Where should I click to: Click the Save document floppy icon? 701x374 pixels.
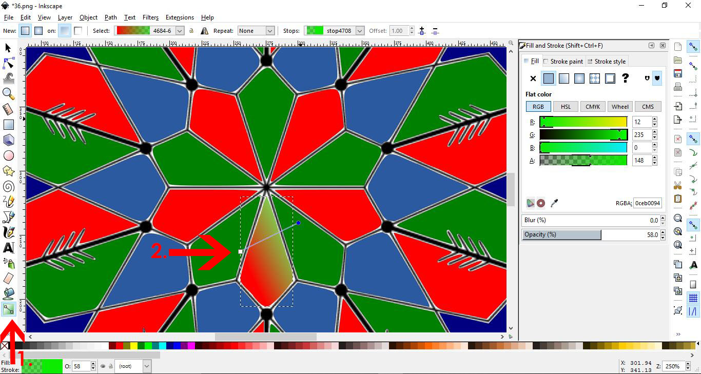678,73
